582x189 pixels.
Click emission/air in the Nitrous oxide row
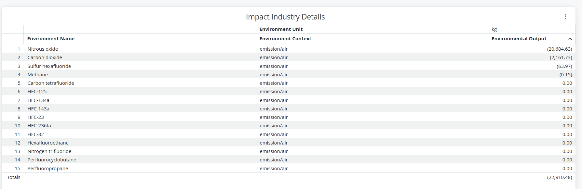click(x=274, y=49)
